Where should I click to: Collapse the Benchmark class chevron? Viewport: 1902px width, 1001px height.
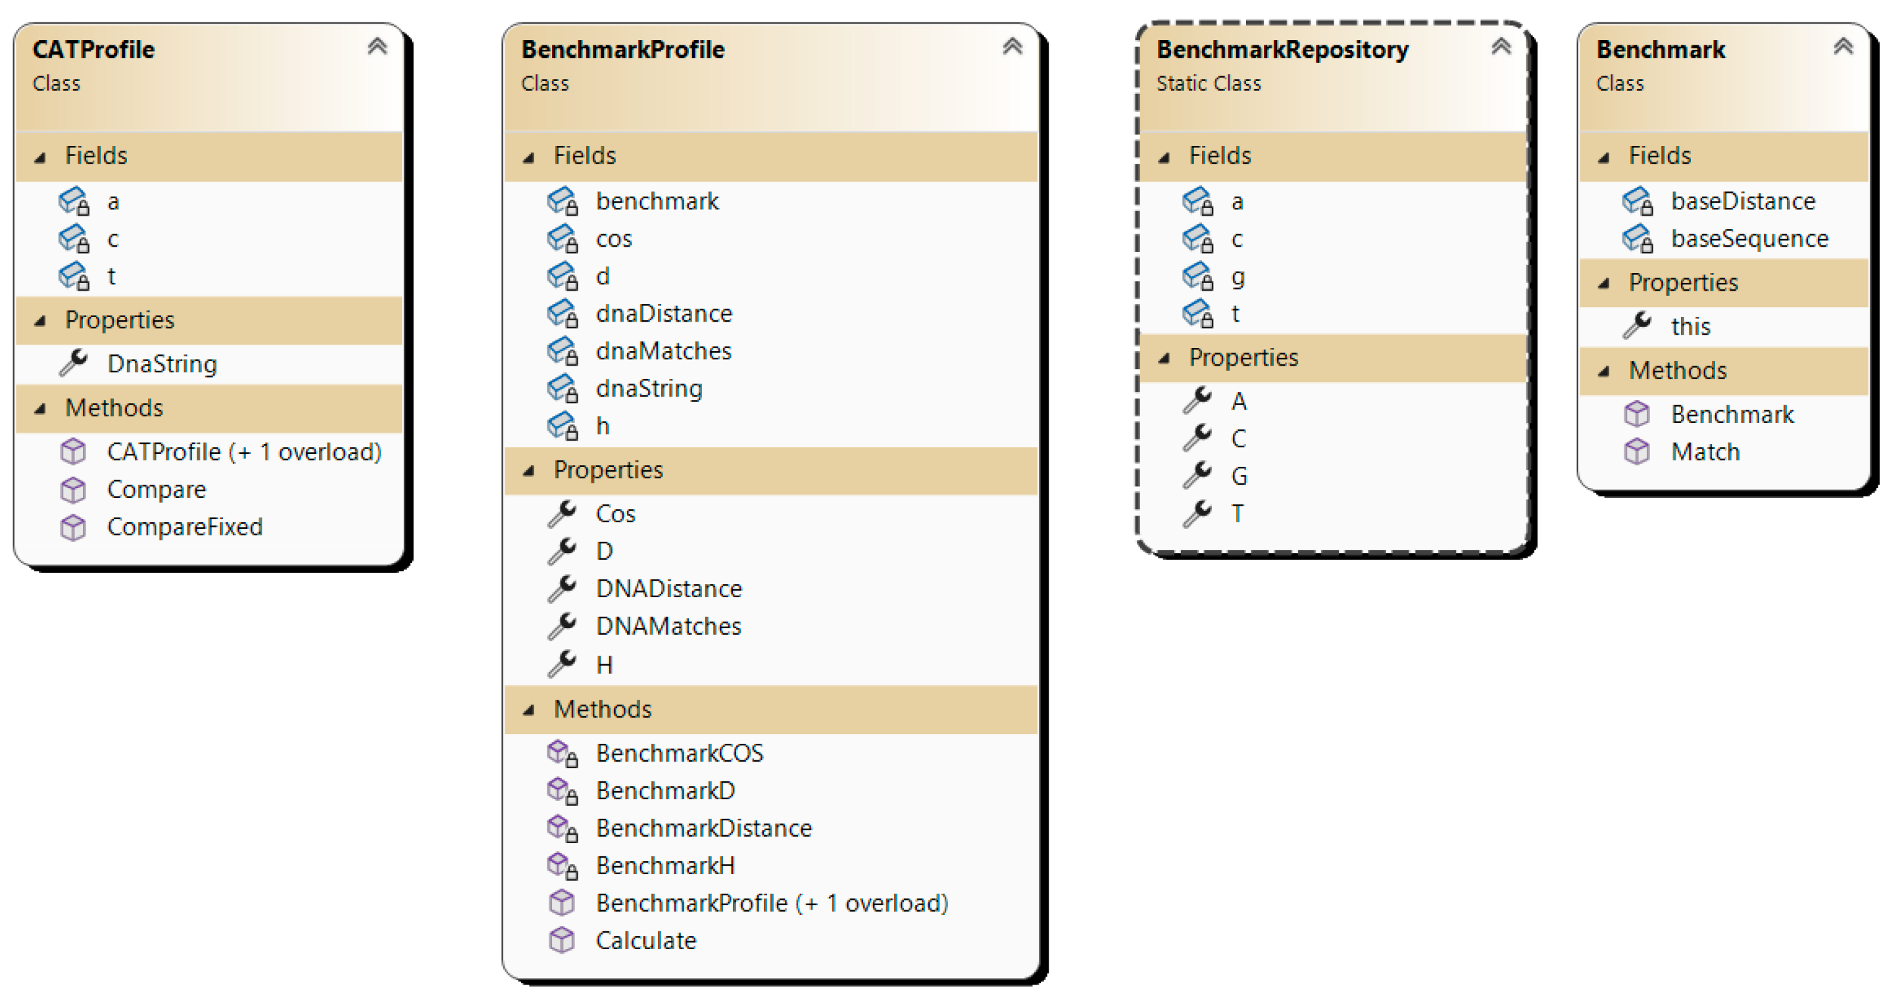1843,47
